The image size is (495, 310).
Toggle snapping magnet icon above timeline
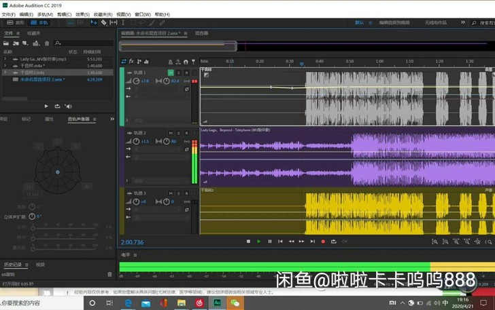point(186,62)
